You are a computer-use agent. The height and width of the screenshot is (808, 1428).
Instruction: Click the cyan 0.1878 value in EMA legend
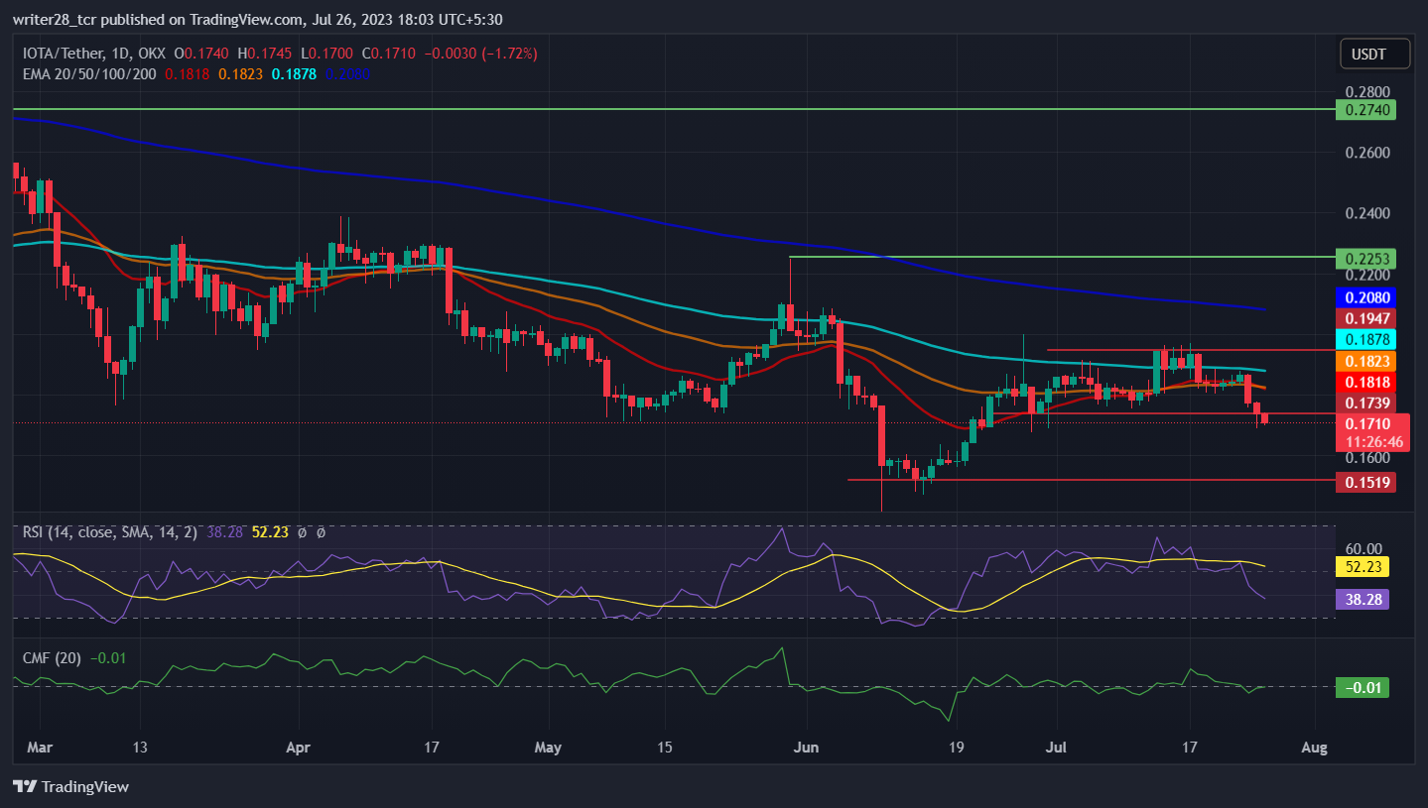tap(294, 73)
